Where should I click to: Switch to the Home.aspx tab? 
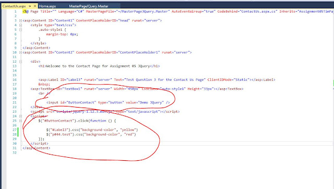47,6
